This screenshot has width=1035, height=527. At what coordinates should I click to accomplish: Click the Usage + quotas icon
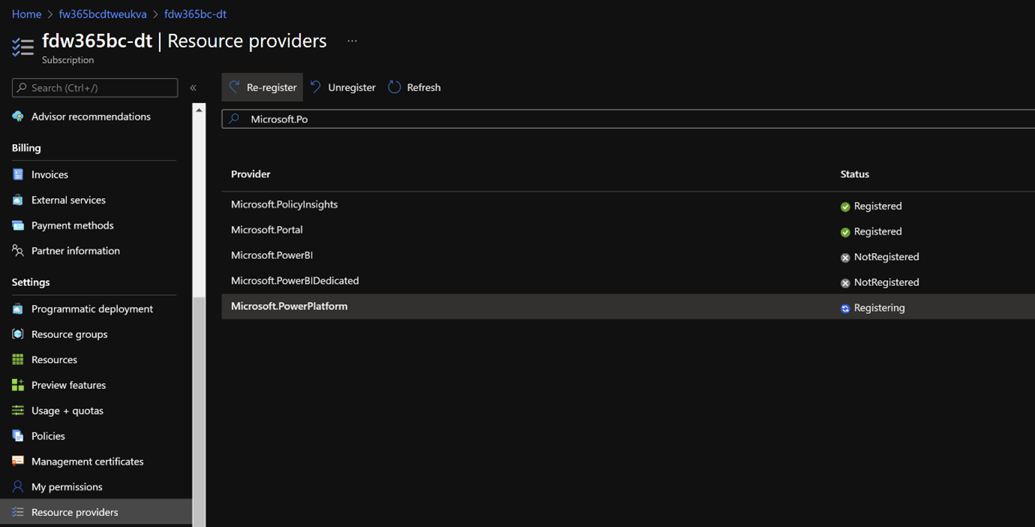(x=18, y=411)
